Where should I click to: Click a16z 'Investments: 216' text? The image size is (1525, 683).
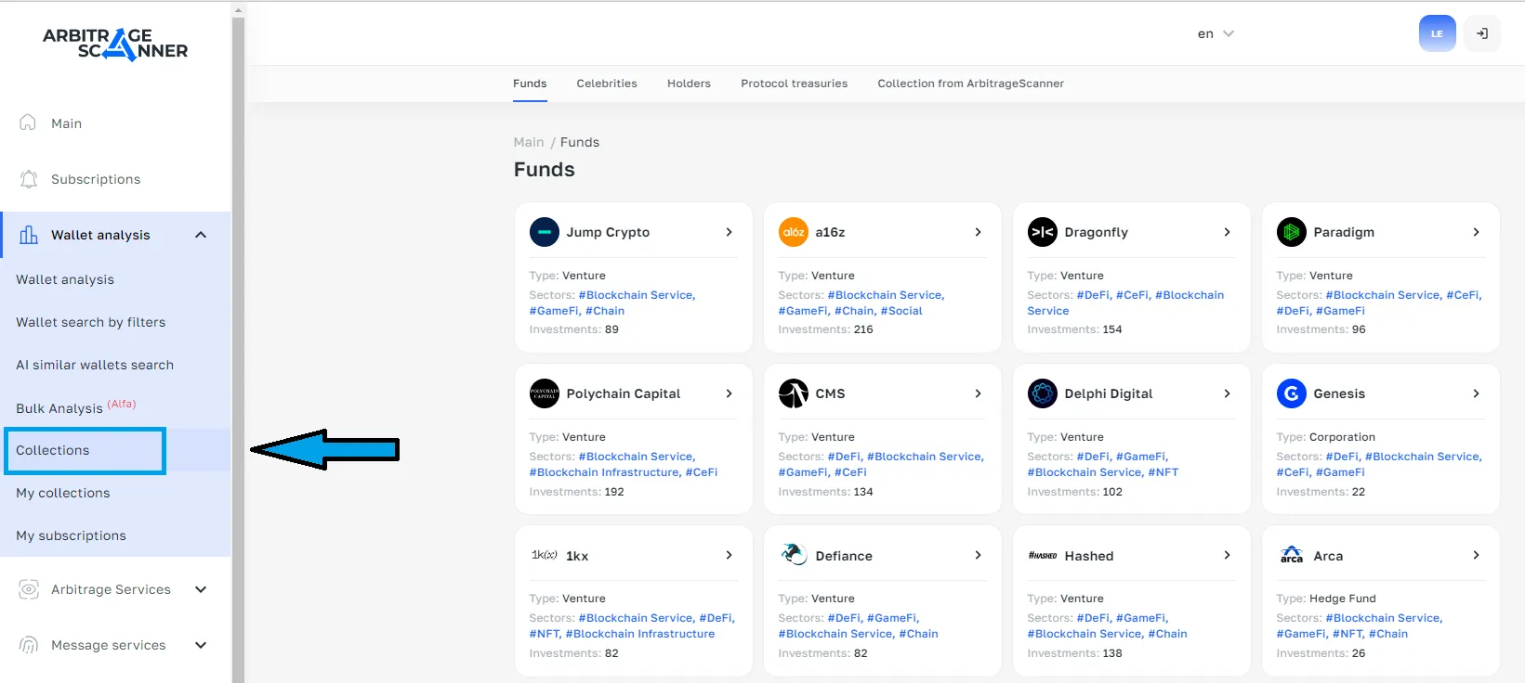tap(825, 329)
